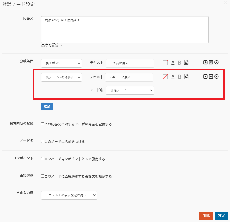
Task: Toggle bold B icon in 一つ前に戻る row
Action: pos(179,63)
